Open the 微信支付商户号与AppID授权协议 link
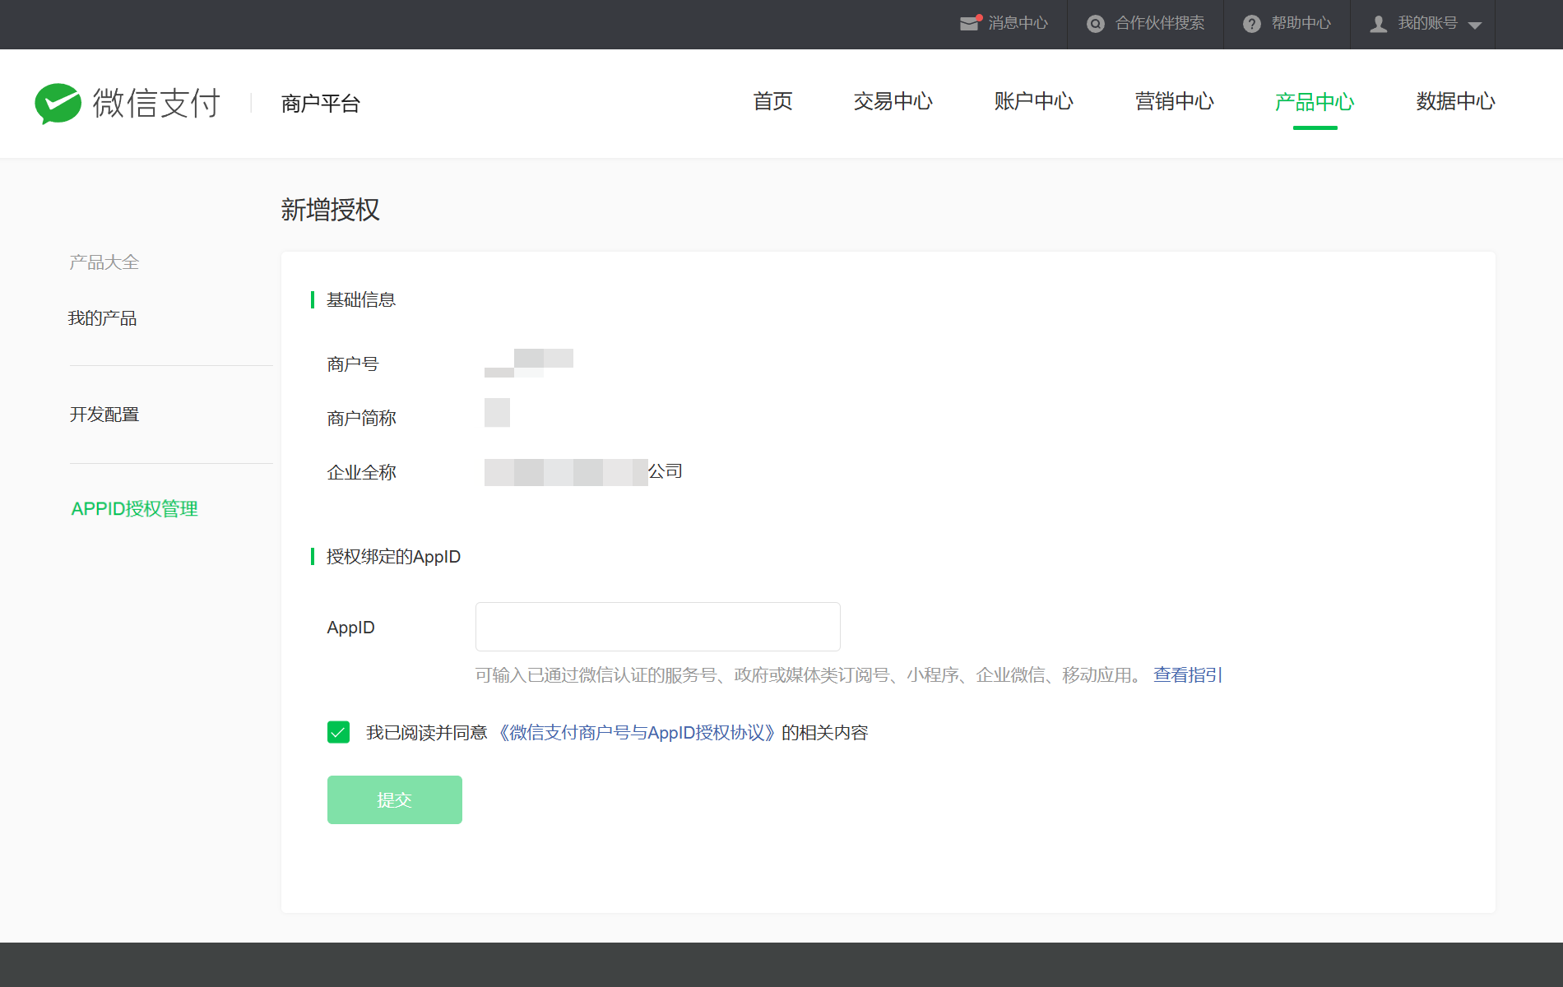The image size is (1563, 987). coord(636,733)
